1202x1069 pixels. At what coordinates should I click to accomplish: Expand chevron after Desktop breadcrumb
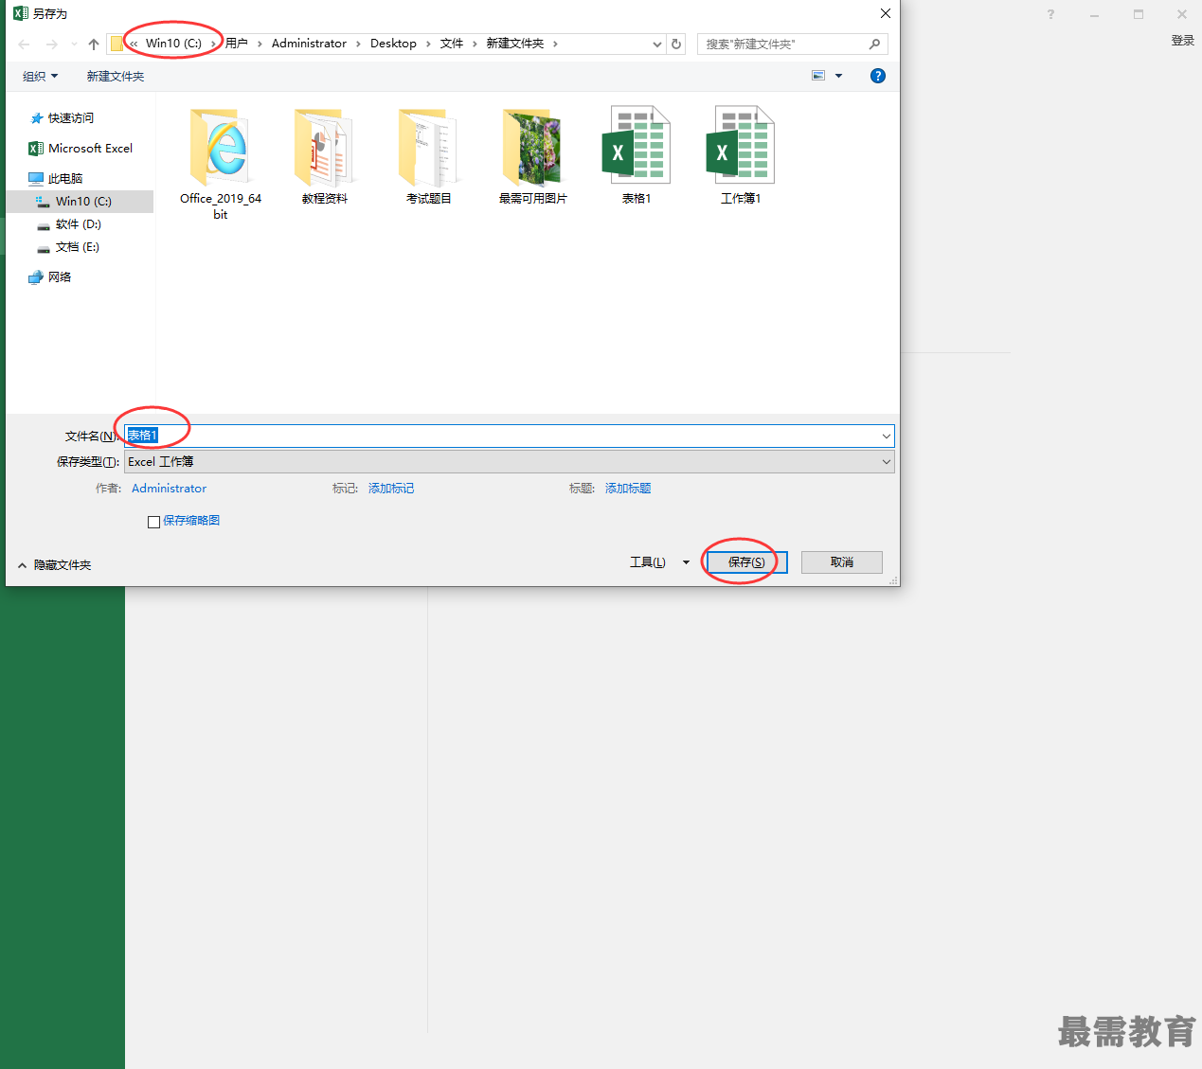pos(428,44)
